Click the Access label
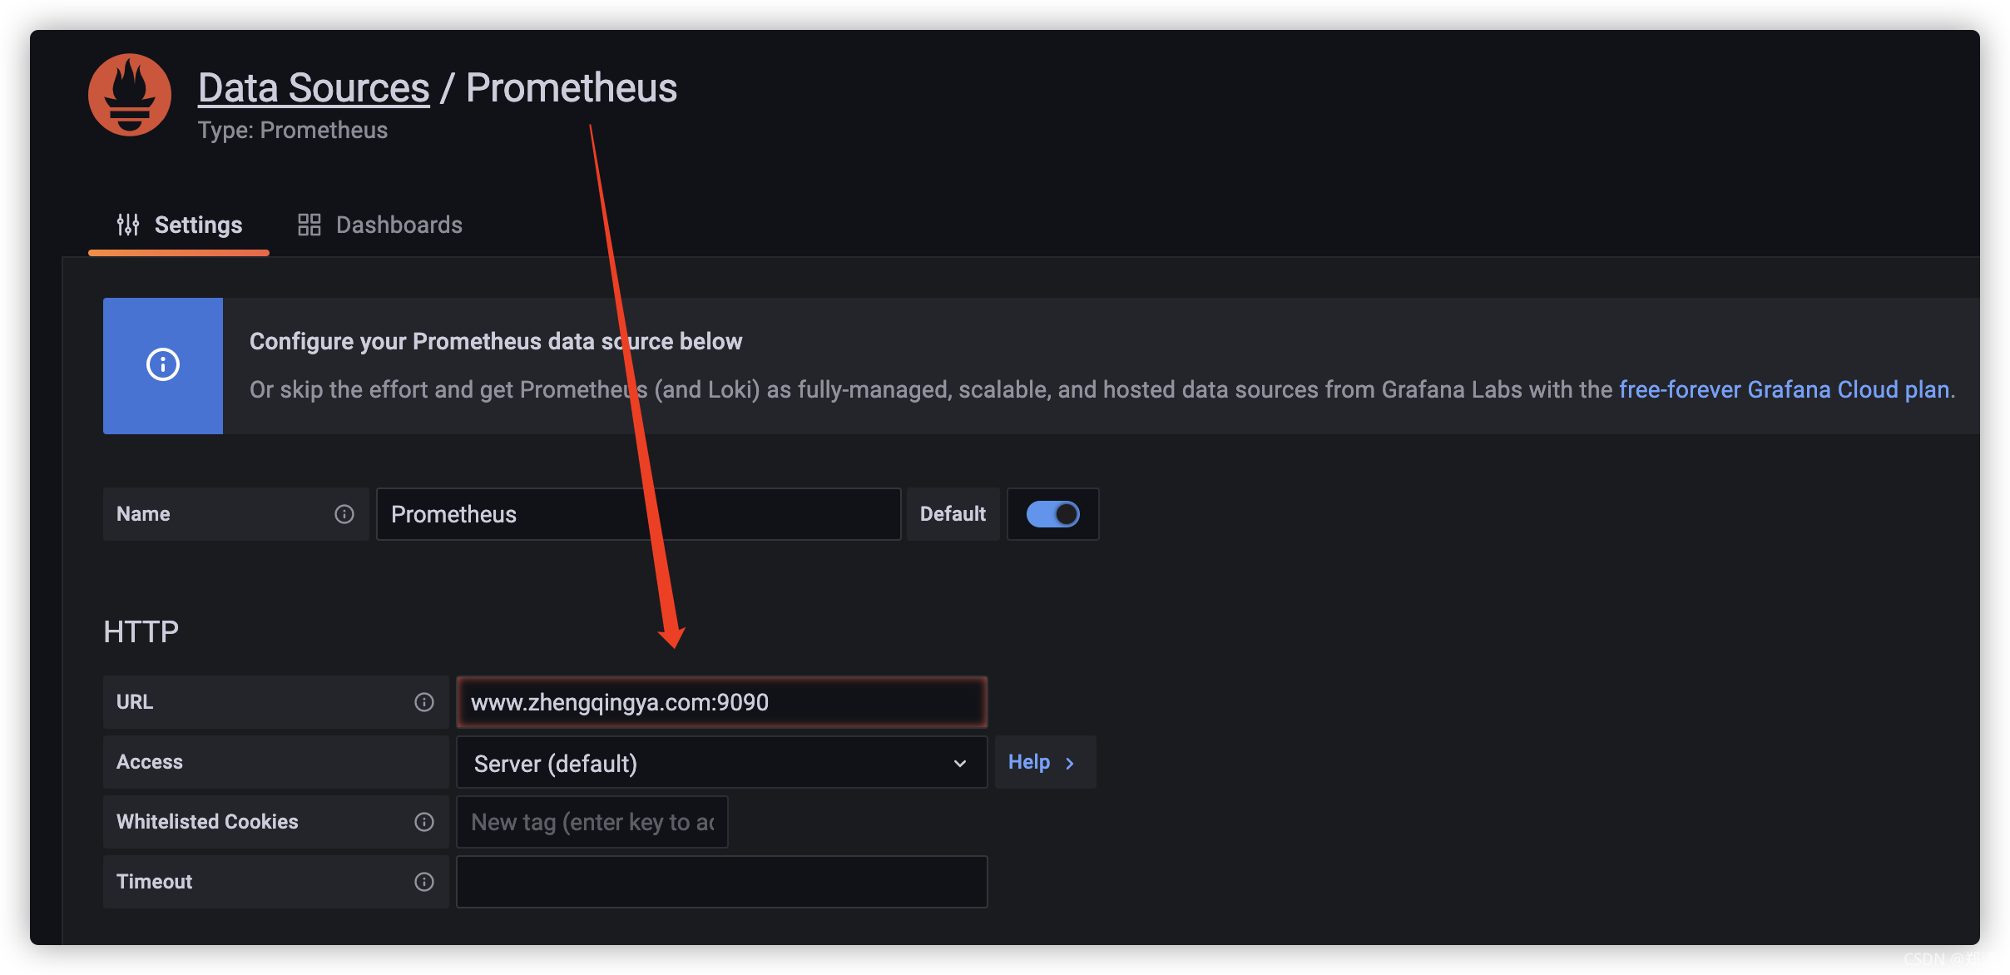Viewport: 2010px width, 975px height. 150,762
